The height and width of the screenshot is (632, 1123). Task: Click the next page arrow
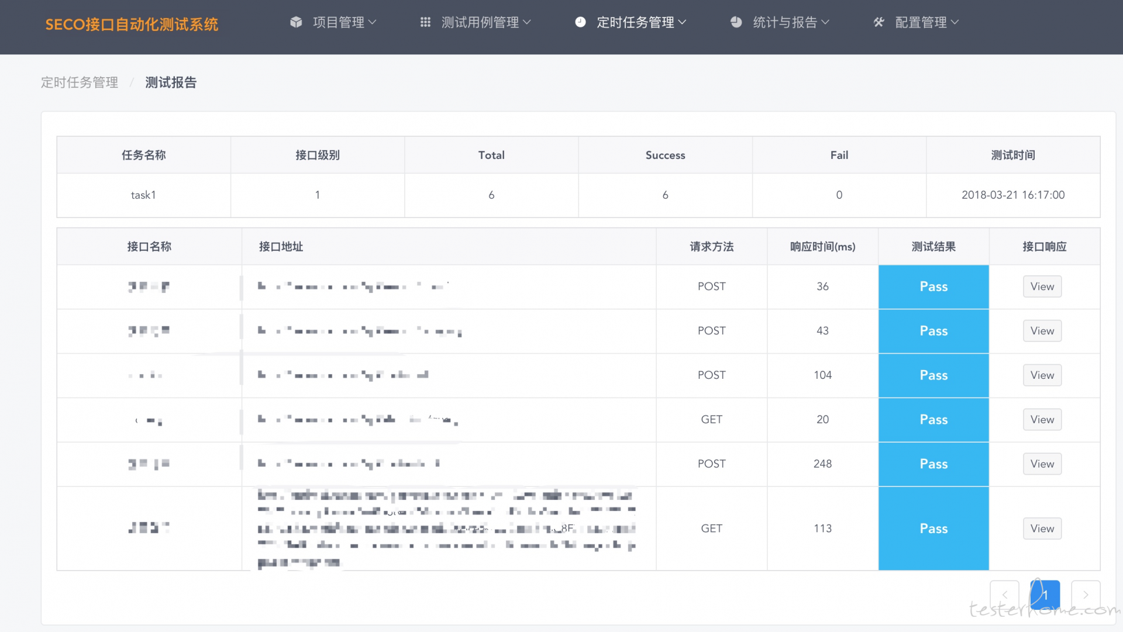click(1086, 595)
